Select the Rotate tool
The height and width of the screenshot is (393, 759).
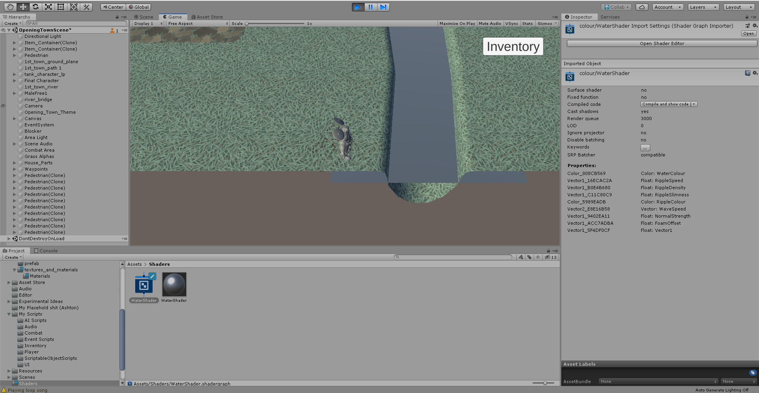(35, 7)
